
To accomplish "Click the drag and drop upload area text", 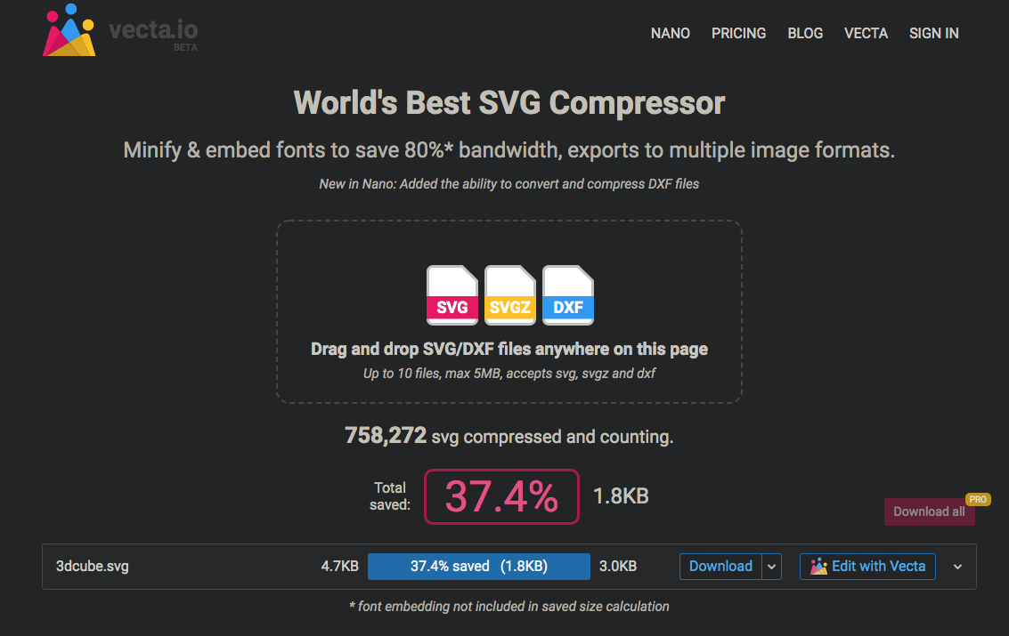I will point(509,349).
